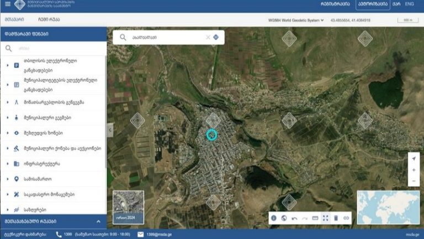Screen dimensions: 424x239
Task: Click the pin icon for მუნიციპალური გეგმები
Action: point(17,118)
